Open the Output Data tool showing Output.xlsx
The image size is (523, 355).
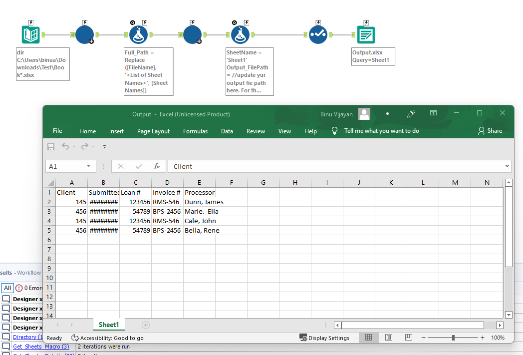[x=366, y=34]
